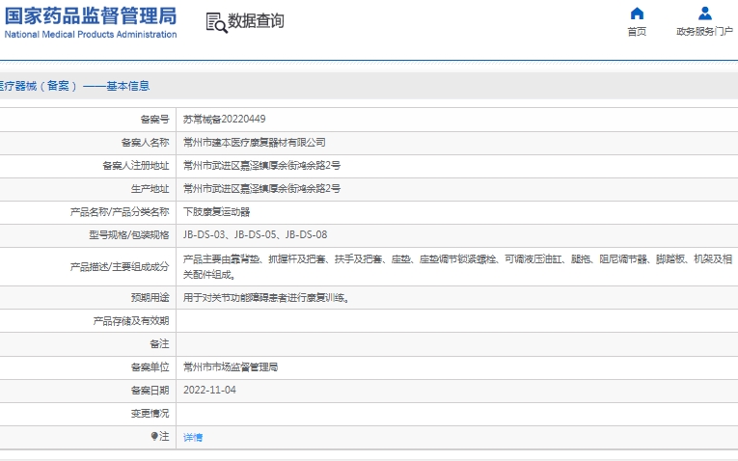
Task: Click the 产品名称/产品分类名称 label
Action: [x=120, y=211]
